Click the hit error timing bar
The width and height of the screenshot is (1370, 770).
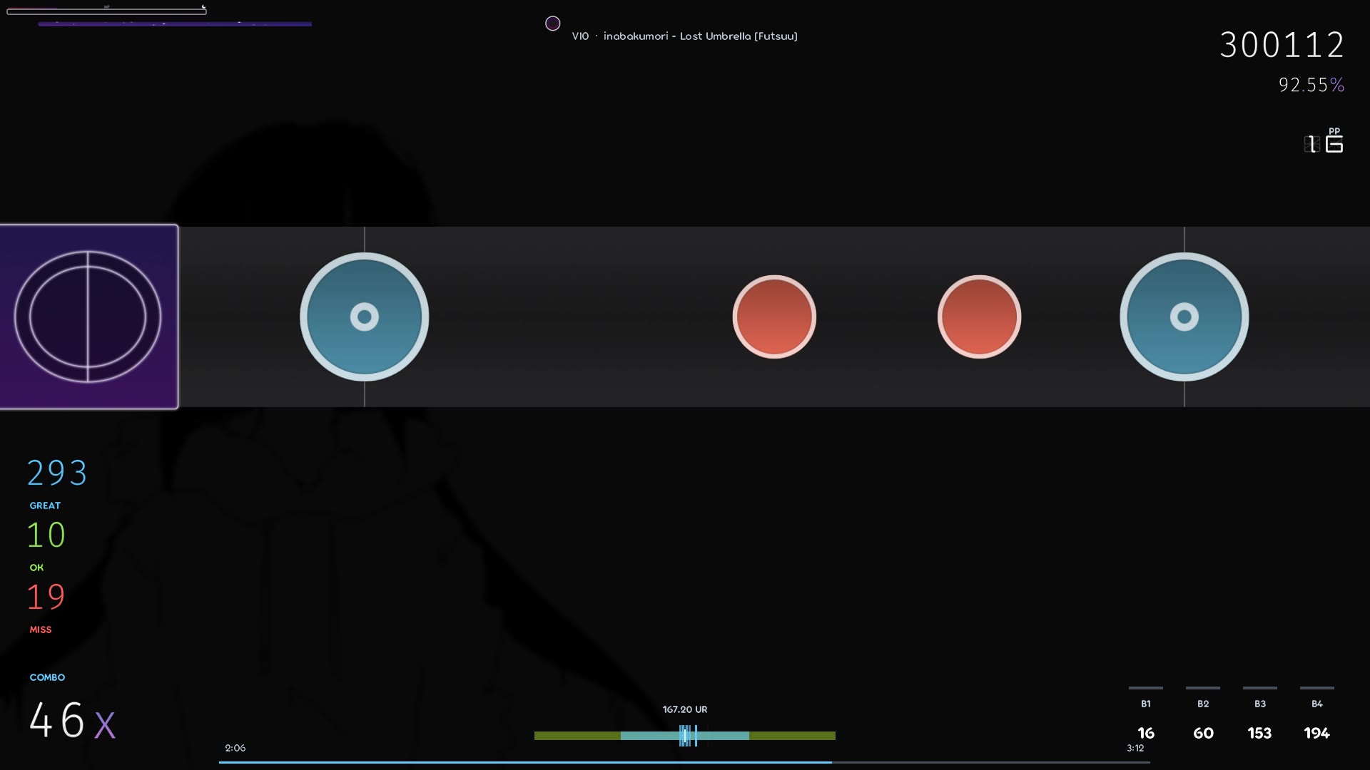[685, 736]
